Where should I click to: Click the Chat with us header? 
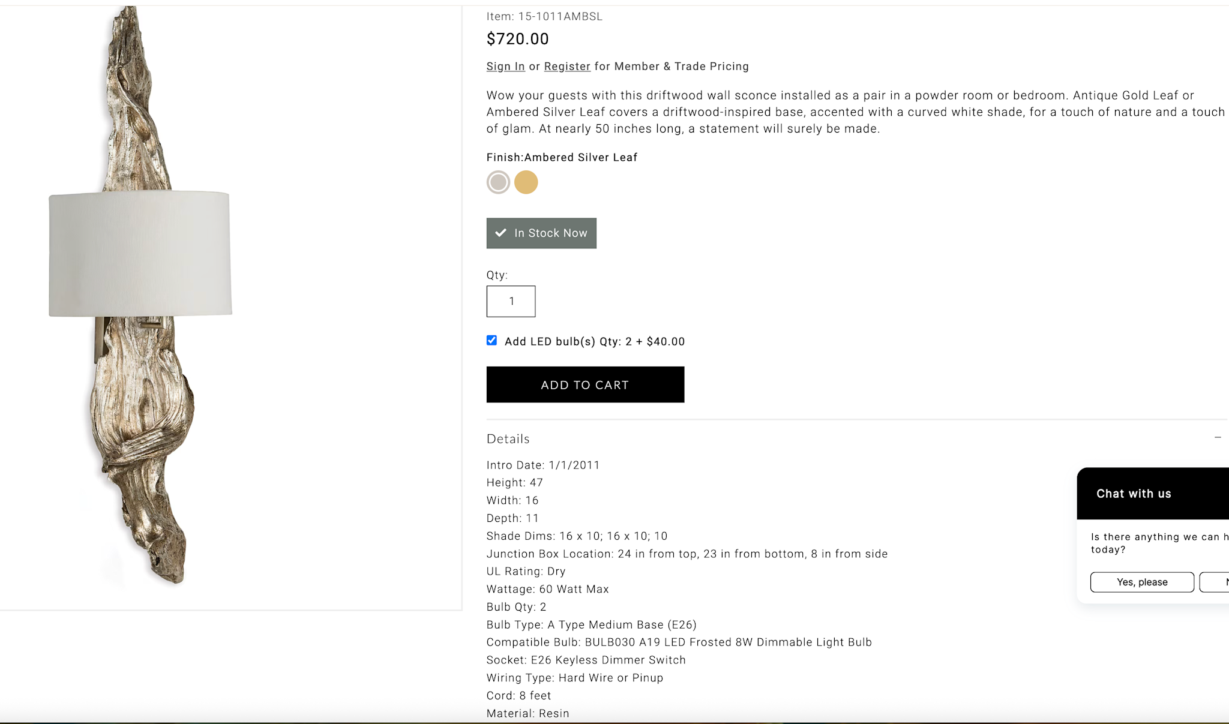1134,494
